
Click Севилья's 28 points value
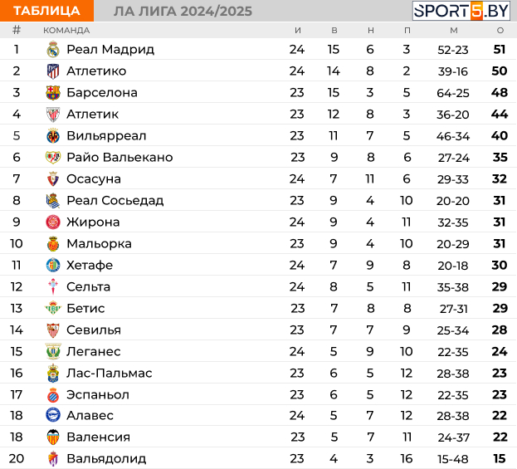pos(500,330)
